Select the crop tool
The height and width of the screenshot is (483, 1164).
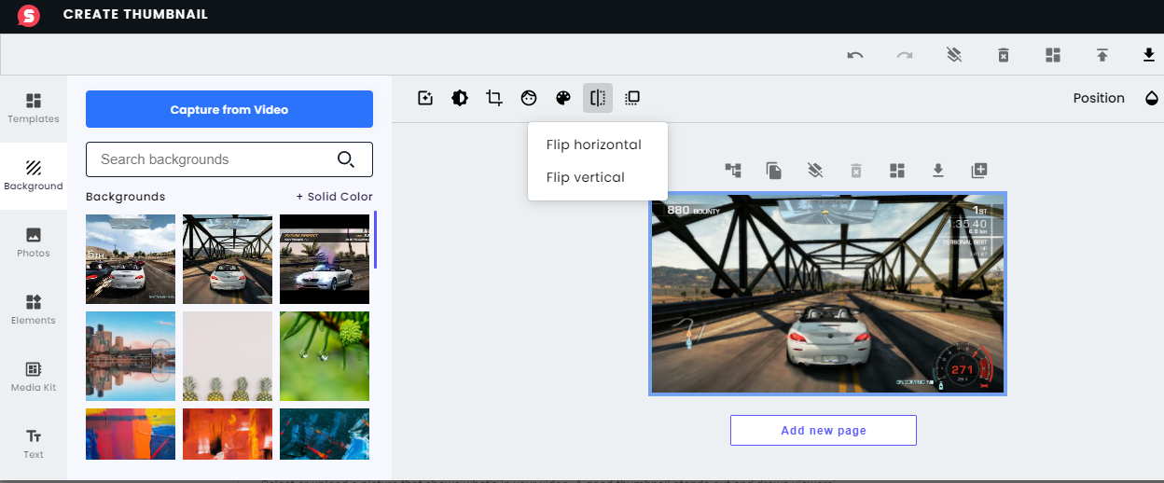coord(494,98)
